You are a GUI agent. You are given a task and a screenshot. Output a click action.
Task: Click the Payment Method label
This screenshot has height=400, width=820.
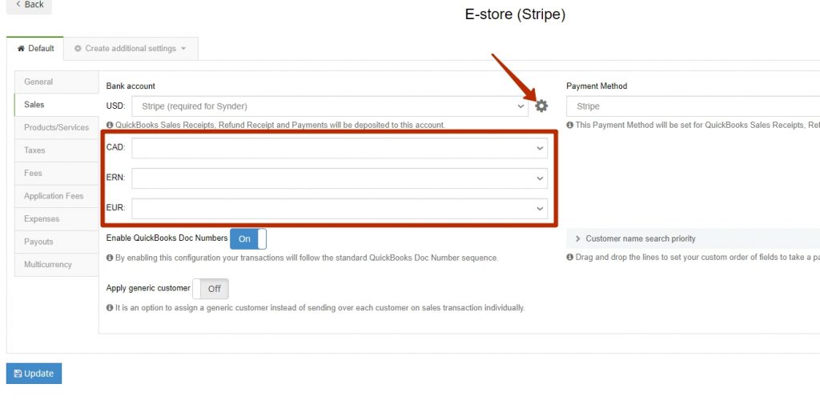pos(597,86)
